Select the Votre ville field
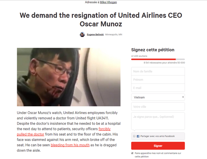 pos(158,107)
